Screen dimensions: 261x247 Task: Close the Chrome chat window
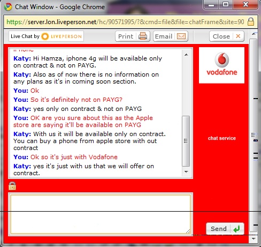[x=245, y=5]
